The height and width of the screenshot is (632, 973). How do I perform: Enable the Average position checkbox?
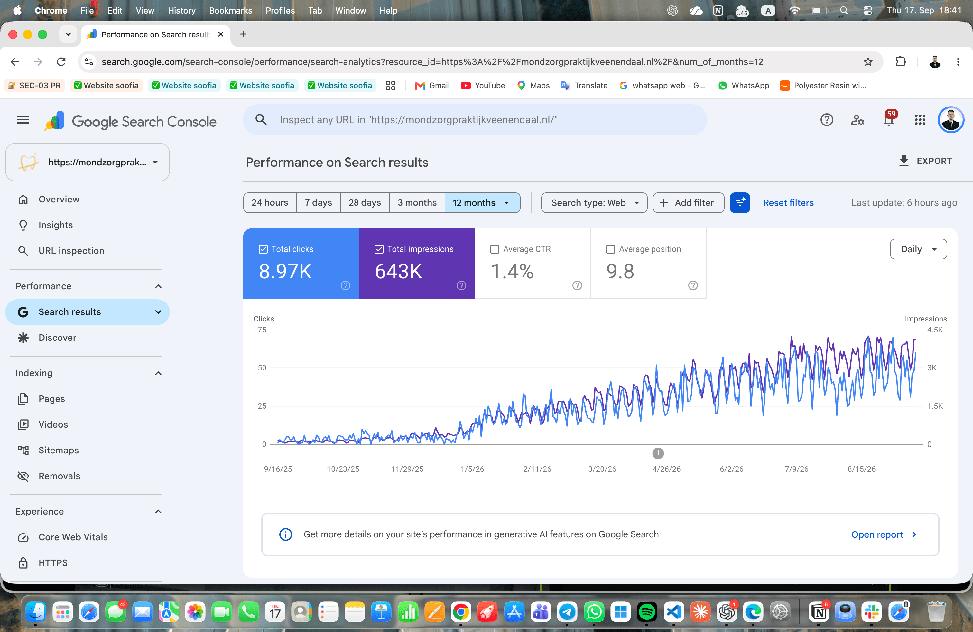[x=610, y=249]
